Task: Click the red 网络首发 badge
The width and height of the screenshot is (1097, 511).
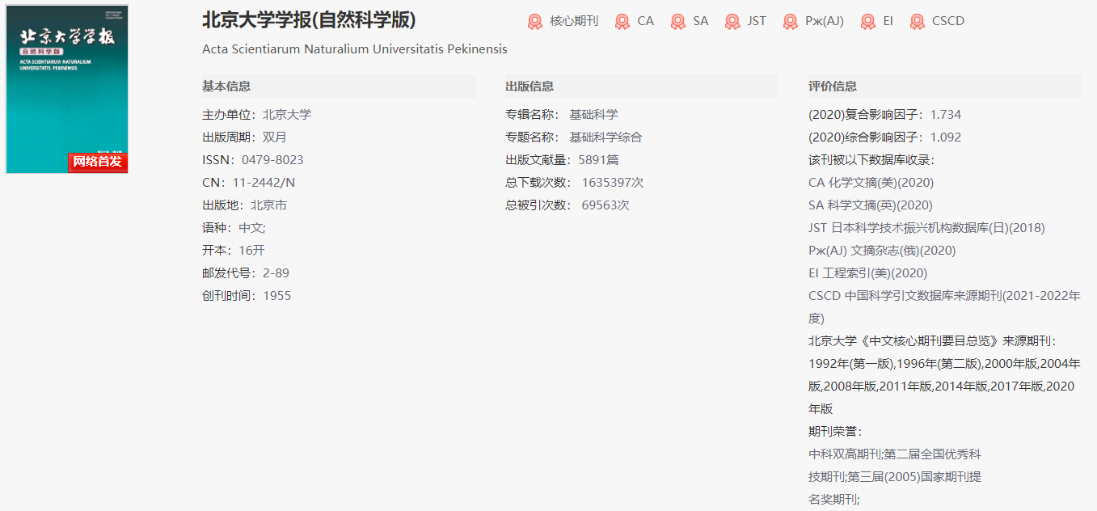Action: point(98,162)
